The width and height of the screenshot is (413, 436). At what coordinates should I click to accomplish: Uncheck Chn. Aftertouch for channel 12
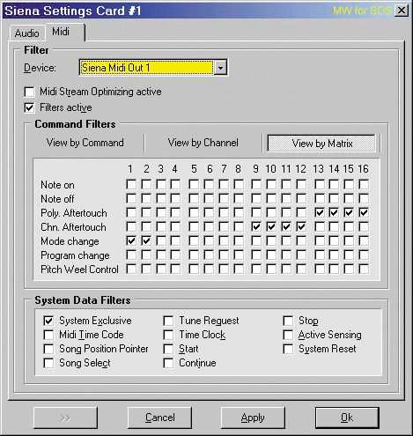[301, 226]
